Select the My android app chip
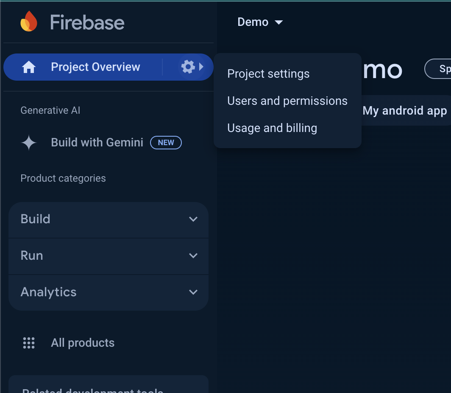451x393 pixels. (404, 111)
